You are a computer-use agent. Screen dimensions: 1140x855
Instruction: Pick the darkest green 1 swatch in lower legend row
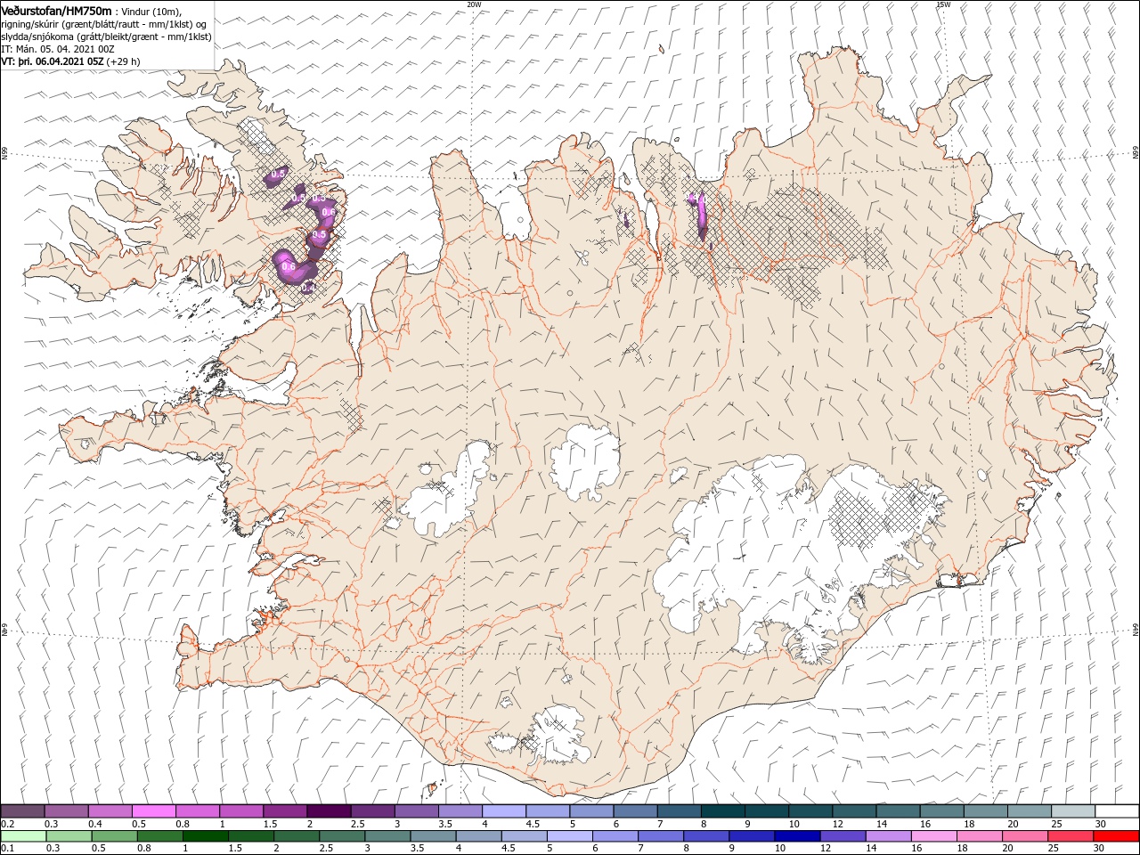point(206,836)
